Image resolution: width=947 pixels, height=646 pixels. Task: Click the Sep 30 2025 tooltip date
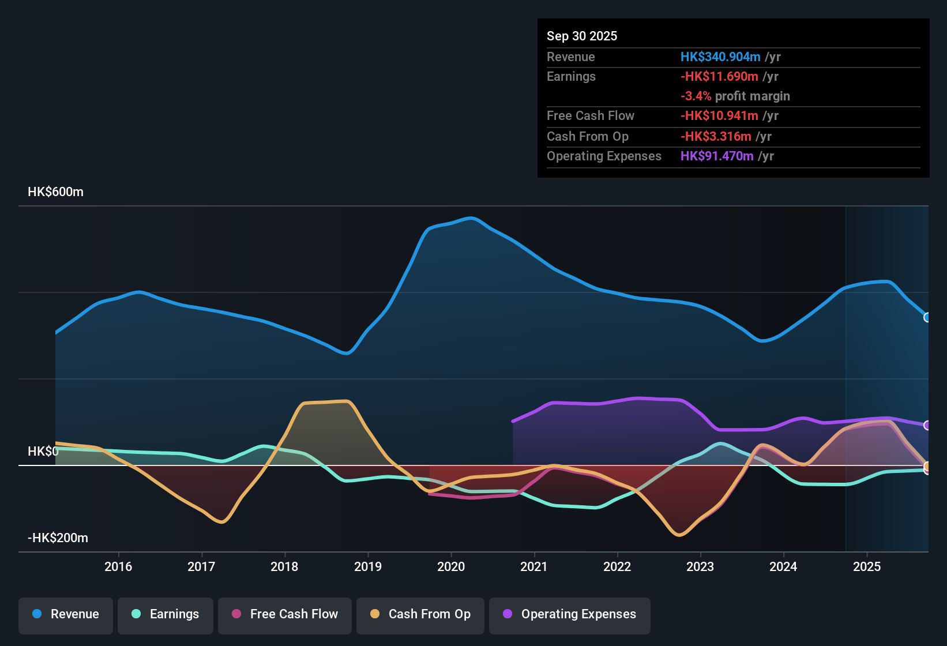[x=582, y=36]
